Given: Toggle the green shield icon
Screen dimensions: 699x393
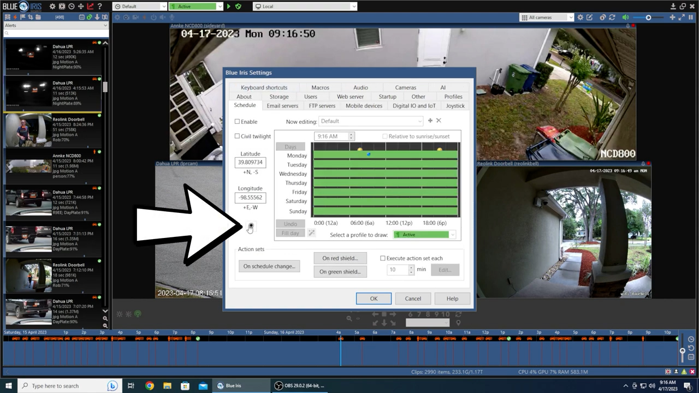Looking at the screenshot, I should [238, 7].
